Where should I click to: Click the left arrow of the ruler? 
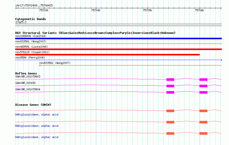coord(16,8)
